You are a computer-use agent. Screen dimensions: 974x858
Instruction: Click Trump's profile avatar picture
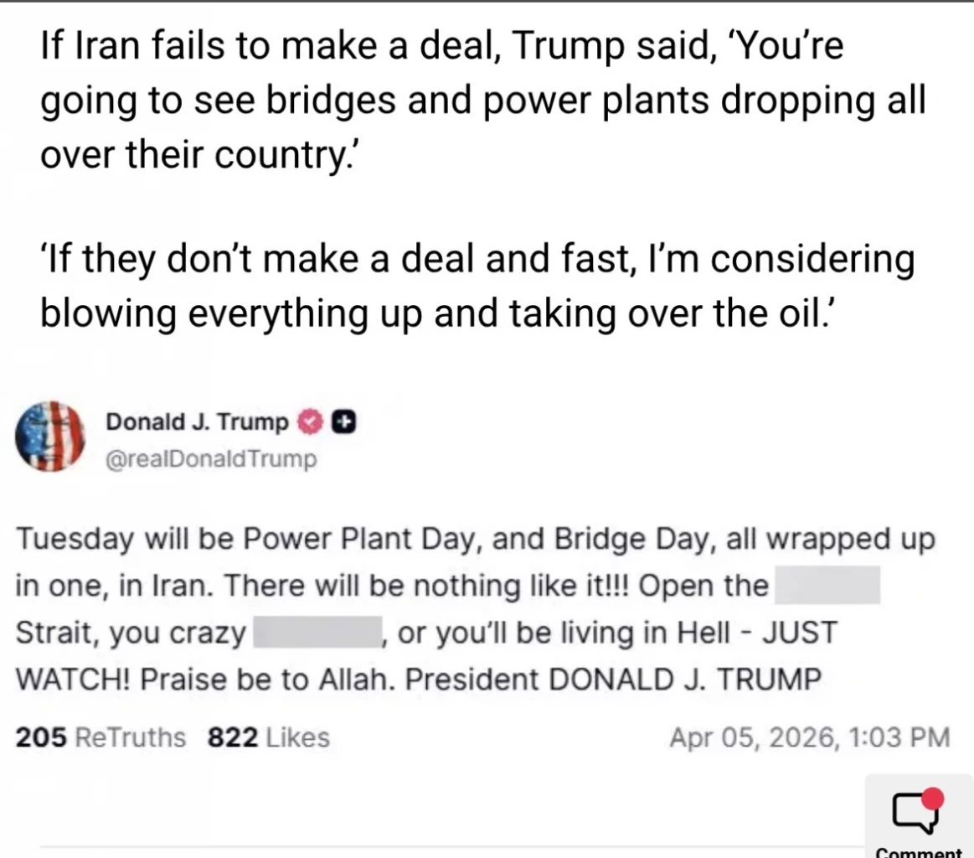coord(49,437)
